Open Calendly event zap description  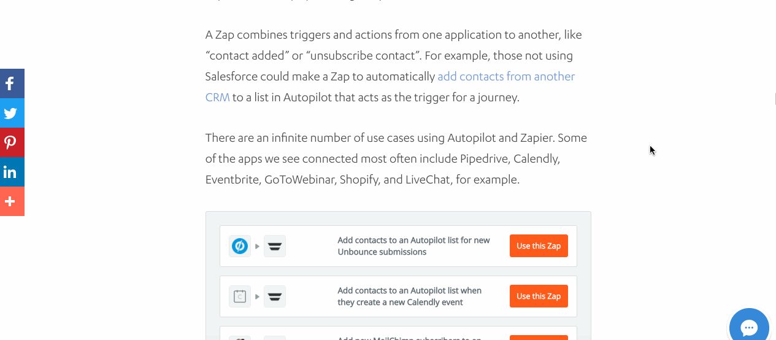[409, 296]
